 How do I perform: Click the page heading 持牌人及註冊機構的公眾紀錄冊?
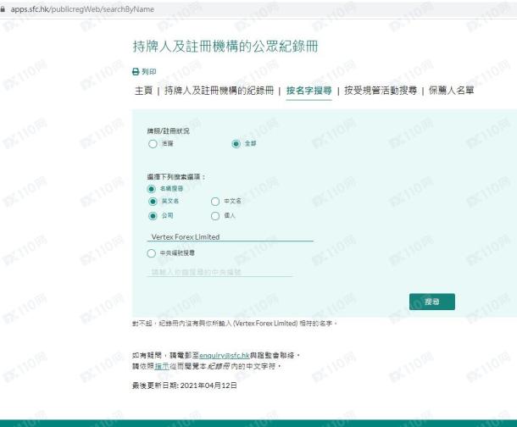(x=225, y=47)
